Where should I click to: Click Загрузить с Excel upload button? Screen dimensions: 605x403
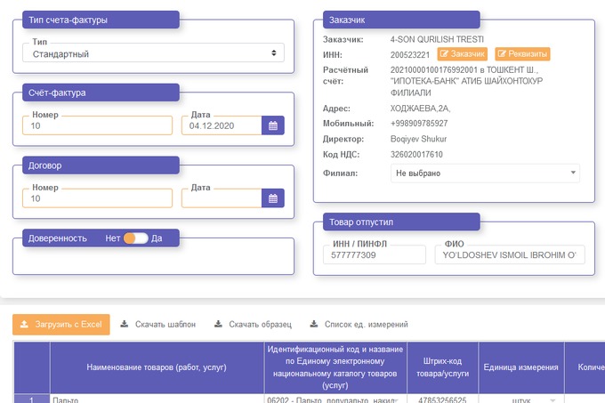[61, 325]
